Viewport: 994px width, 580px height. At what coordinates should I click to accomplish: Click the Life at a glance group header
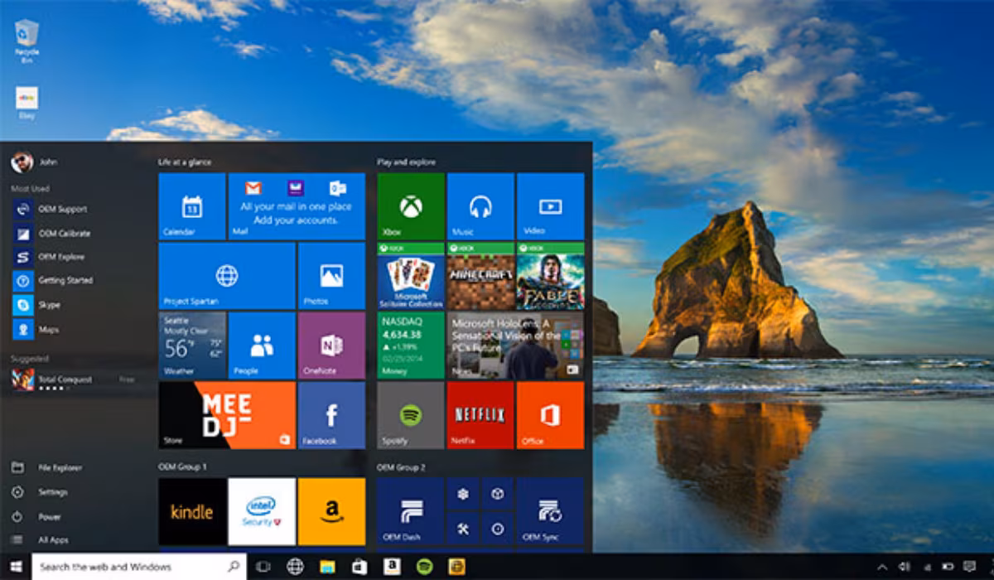click(184, 162)
